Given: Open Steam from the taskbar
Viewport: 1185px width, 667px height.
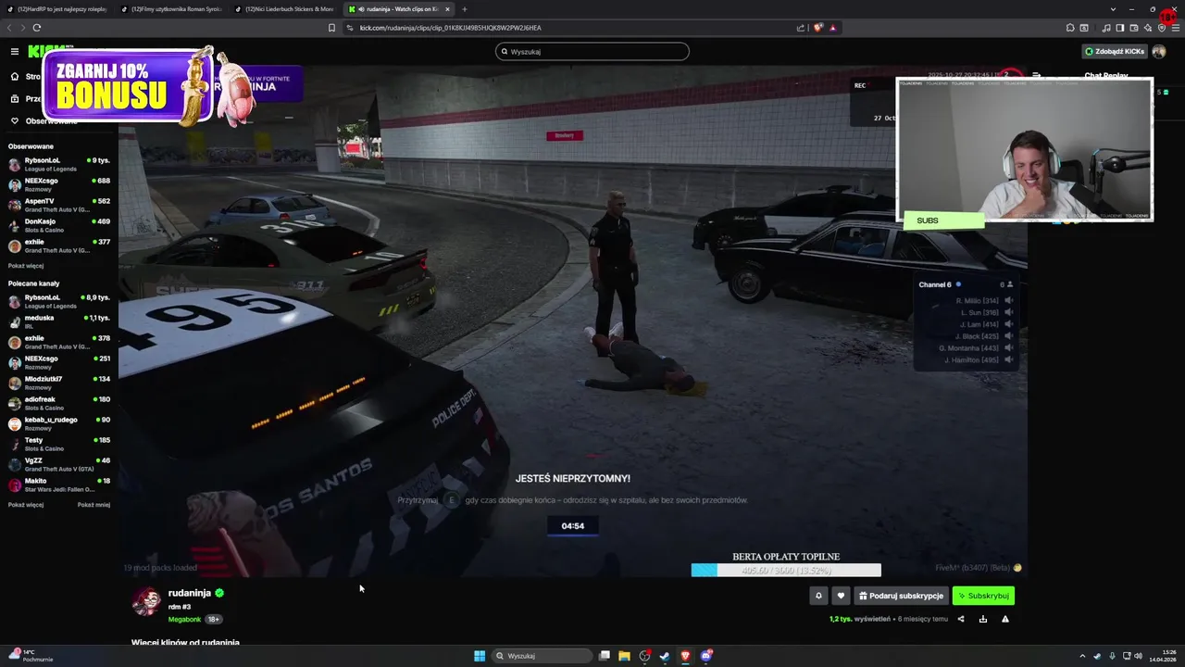Looking at the screenshot, I should point(665,656).
